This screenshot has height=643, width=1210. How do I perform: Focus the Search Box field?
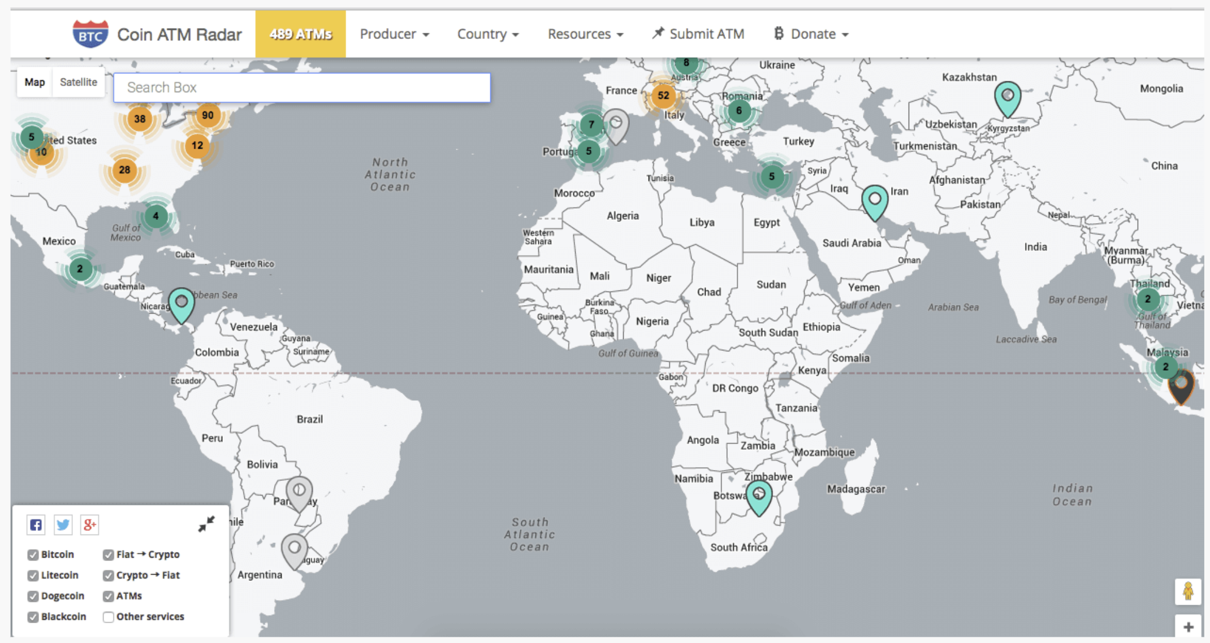pos(302,88)
